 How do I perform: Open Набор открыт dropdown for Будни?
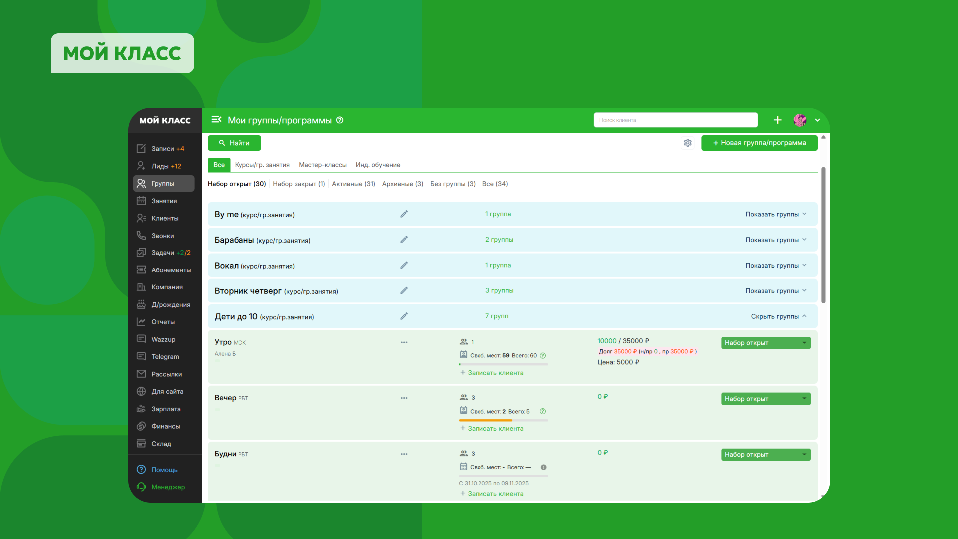click(x=765, y=455)
